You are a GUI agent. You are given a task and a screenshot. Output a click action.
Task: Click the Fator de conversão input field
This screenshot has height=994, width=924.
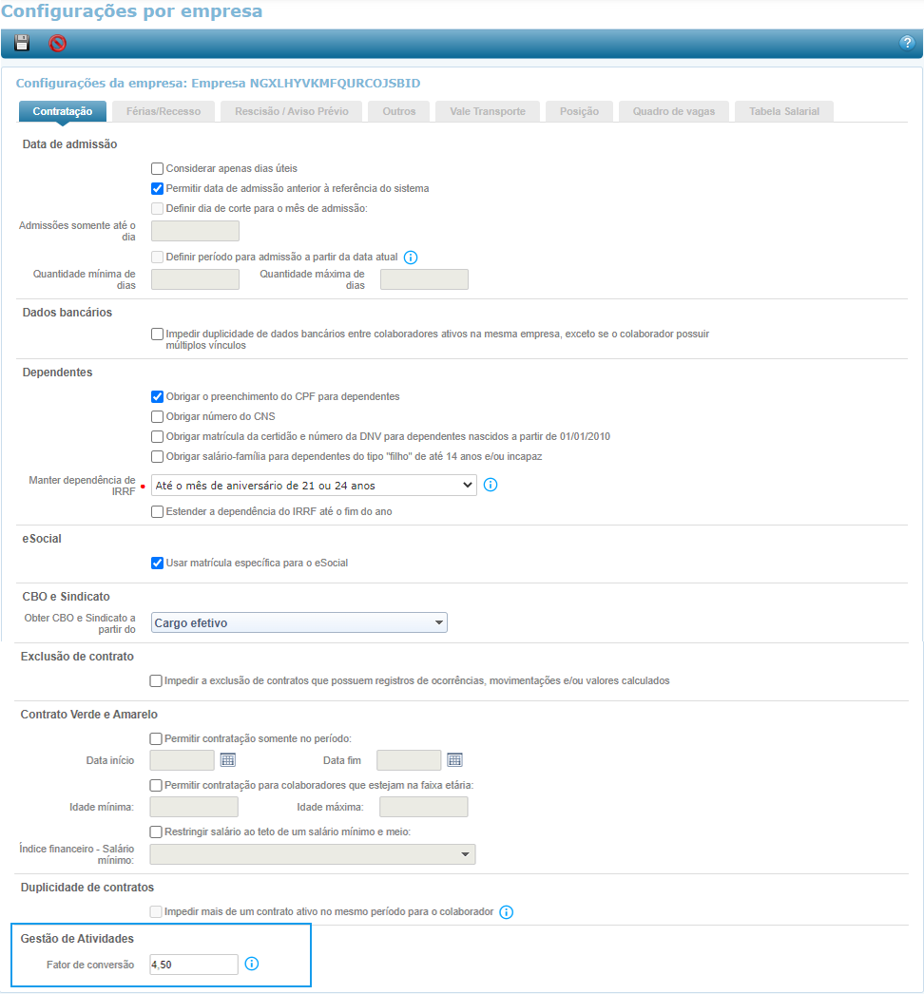tap(194, 964)
